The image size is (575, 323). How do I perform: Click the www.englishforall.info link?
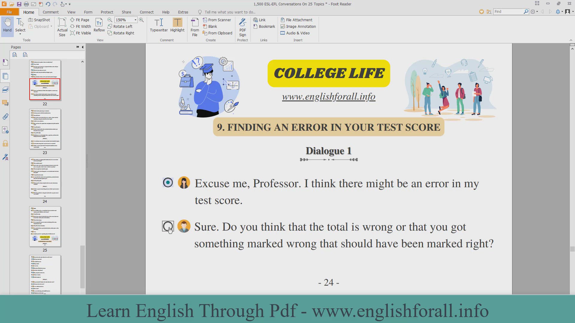(x=329, y=97)
